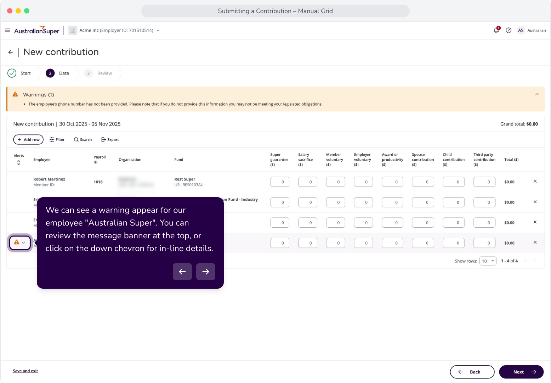The image size is (551, 383).
Task: Open the Search tool
Action: (x=83, y=140)
